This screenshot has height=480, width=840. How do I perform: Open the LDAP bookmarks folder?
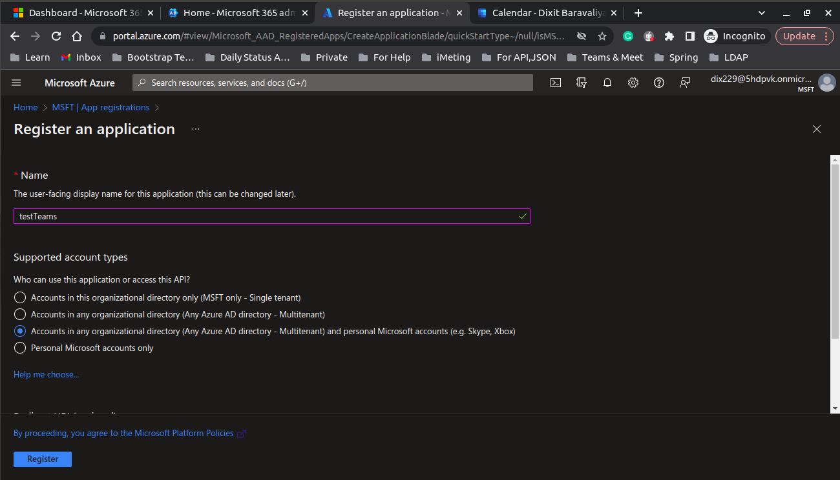pos(728,57)
